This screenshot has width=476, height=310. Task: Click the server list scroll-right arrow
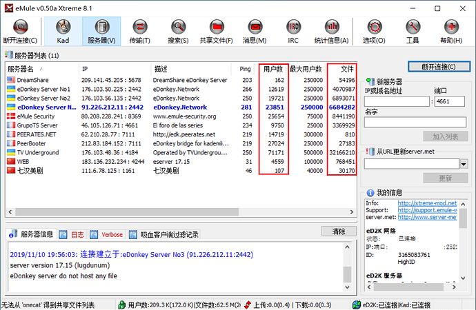[x=352, y=211]
